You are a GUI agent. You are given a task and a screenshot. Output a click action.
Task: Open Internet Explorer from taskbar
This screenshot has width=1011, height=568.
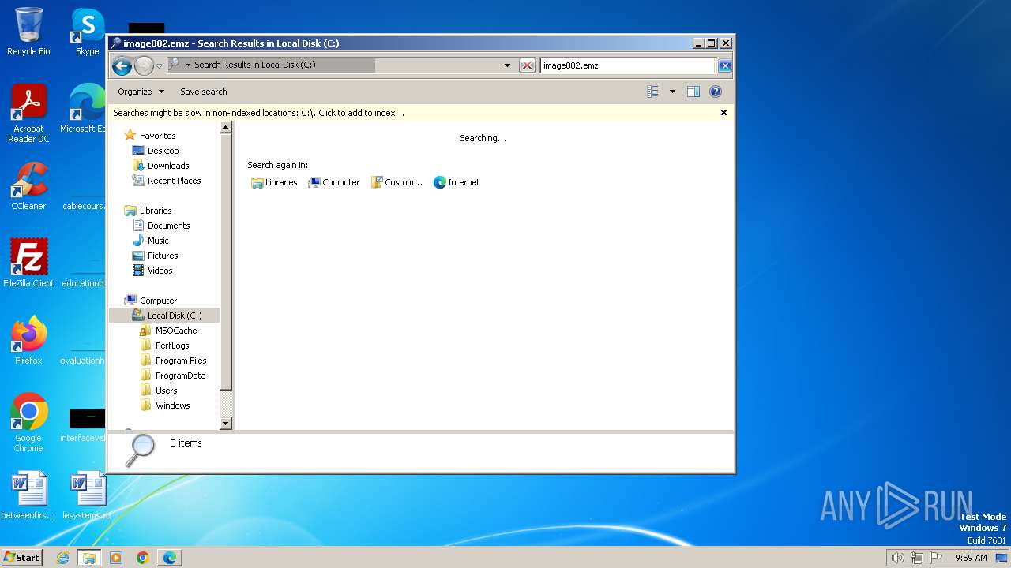pyautogui.click(x=63, y=558)
